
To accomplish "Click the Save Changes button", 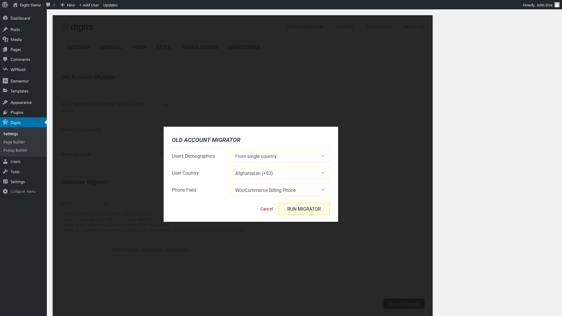I will [404, 304].
